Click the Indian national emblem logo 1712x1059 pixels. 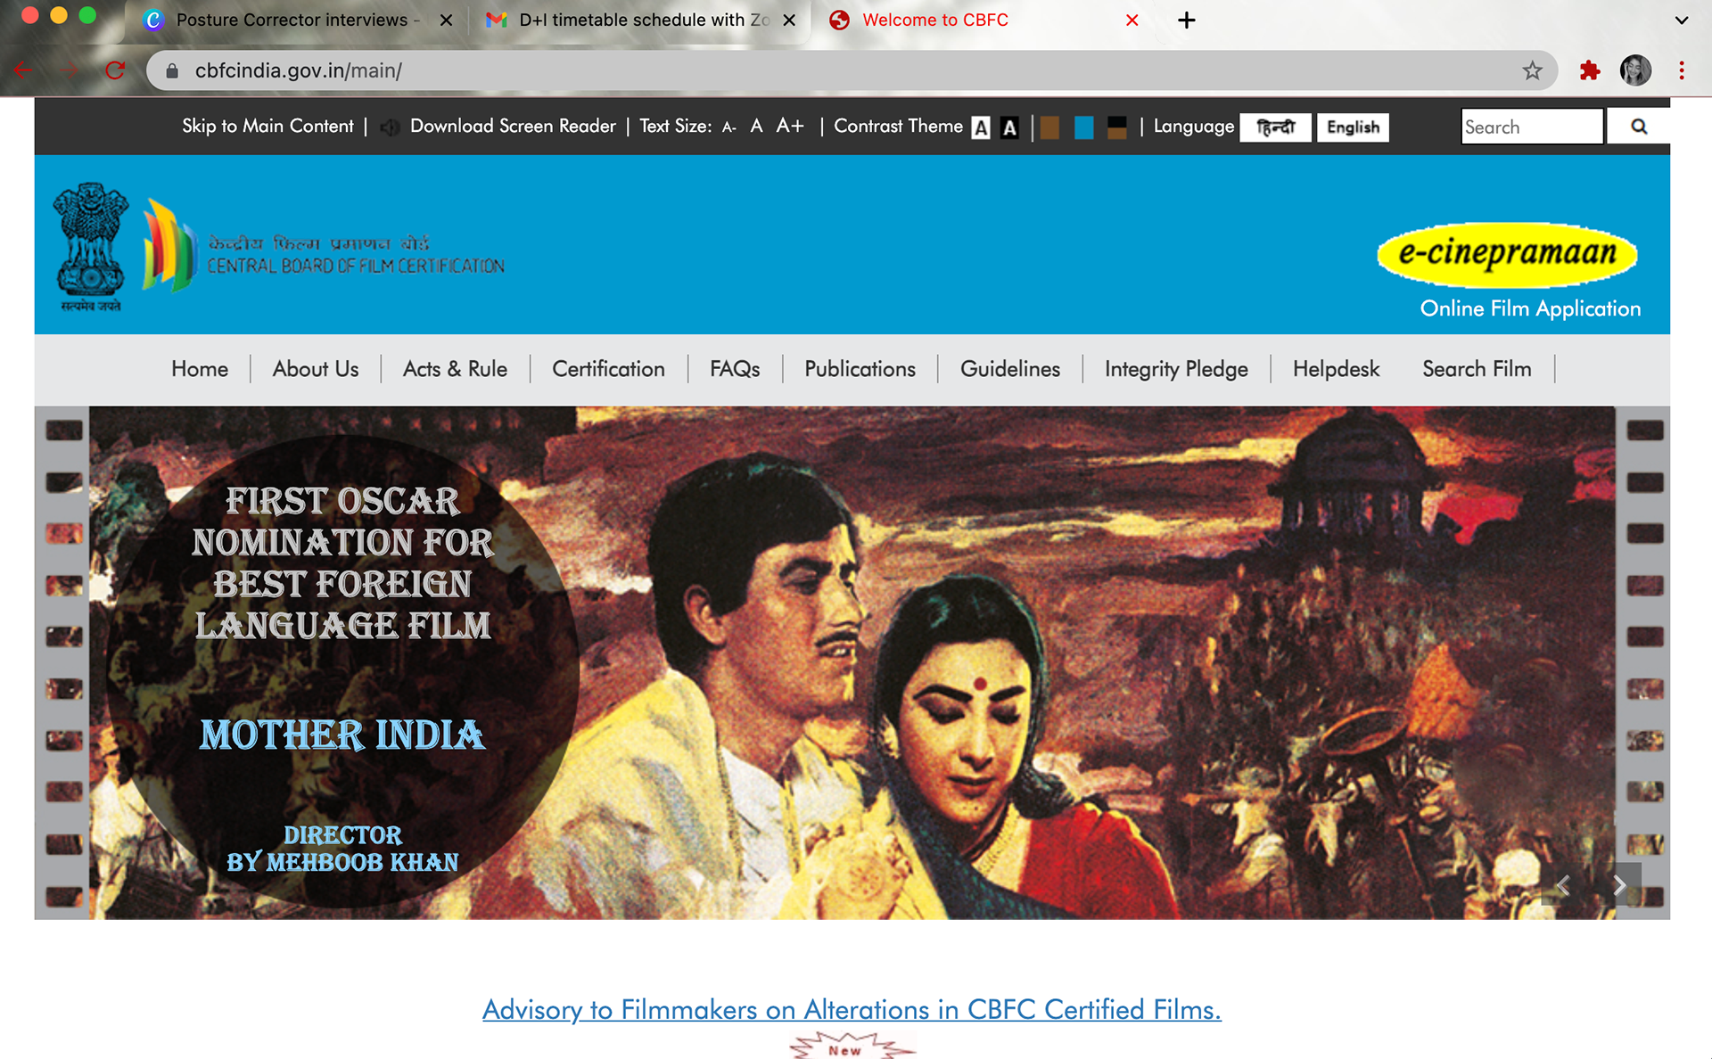click(91, 246)
